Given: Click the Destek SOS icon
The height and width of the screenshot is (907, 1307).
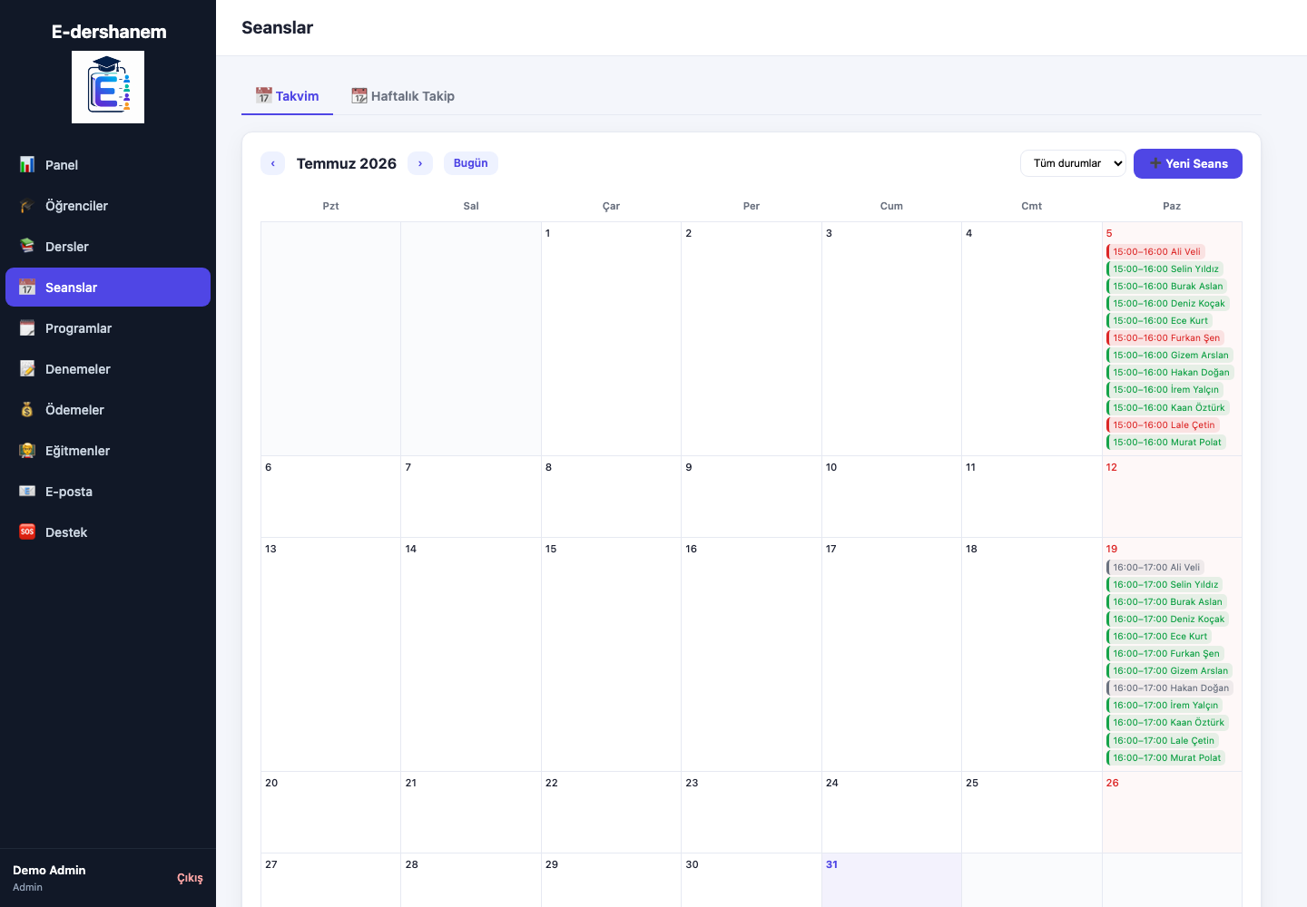Looking at the screenshot, I should [x=27, y=532].
